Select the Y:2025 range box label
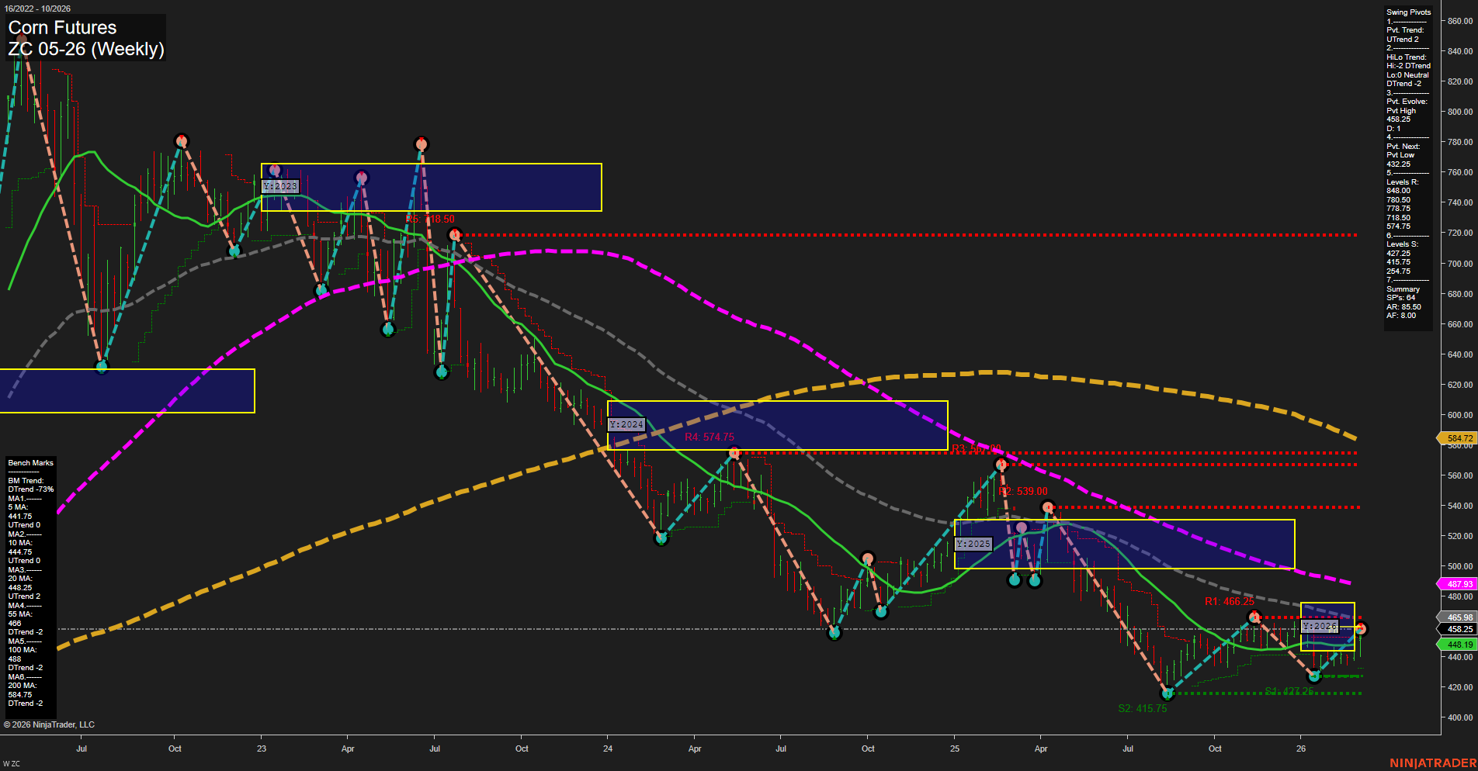The width and height of the screenshot is (1478, 771). click(973, 544)
